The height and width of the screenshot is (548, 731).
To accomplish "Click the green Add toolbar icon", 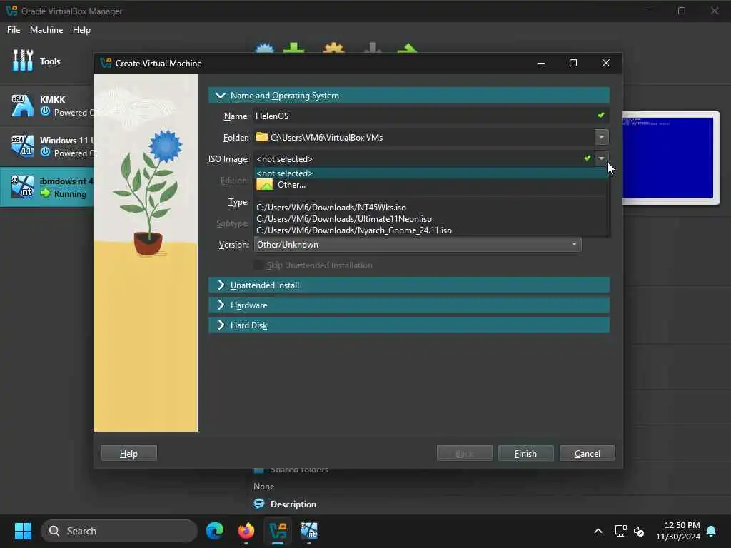I will click(293, 48).
